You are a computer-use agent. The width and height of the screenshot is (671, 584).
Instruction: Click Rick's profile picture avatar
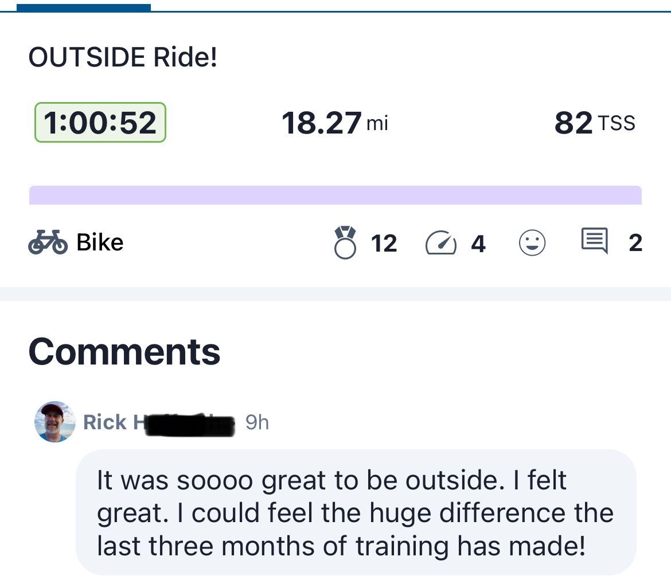click(55, 422)
